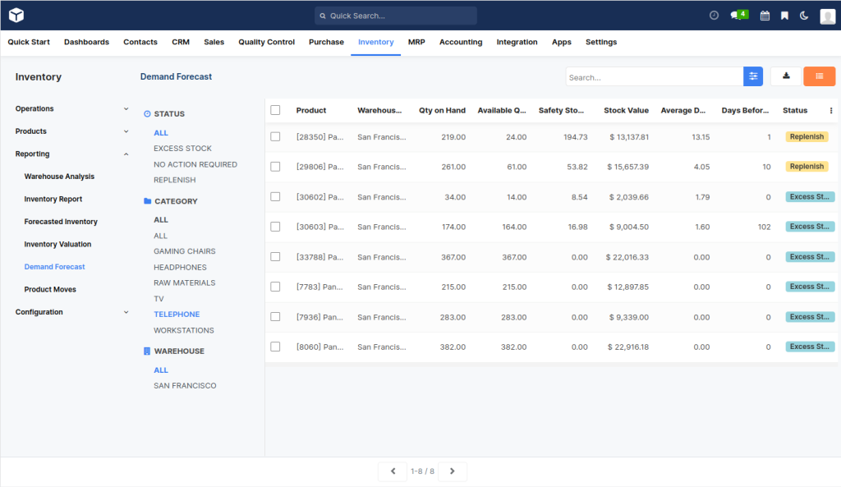The height and width of the screenshot is (487, 841).
Task: Open the MRP menu
Action: [416, 42]
